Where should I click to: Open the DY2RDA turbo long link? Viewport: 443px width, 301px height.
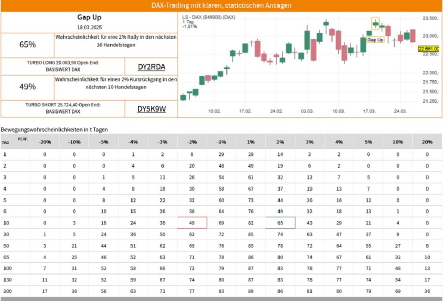(x=152, y=67)
